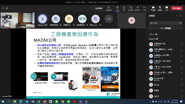Click the self camera video thumbnail
Image resolution: width=185 pixels, height=104 pixels.
pos(17,20)
